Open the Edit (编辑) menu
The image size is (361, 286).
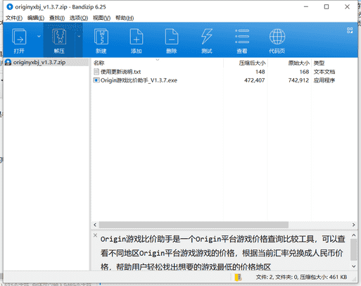tap(36, 18)
